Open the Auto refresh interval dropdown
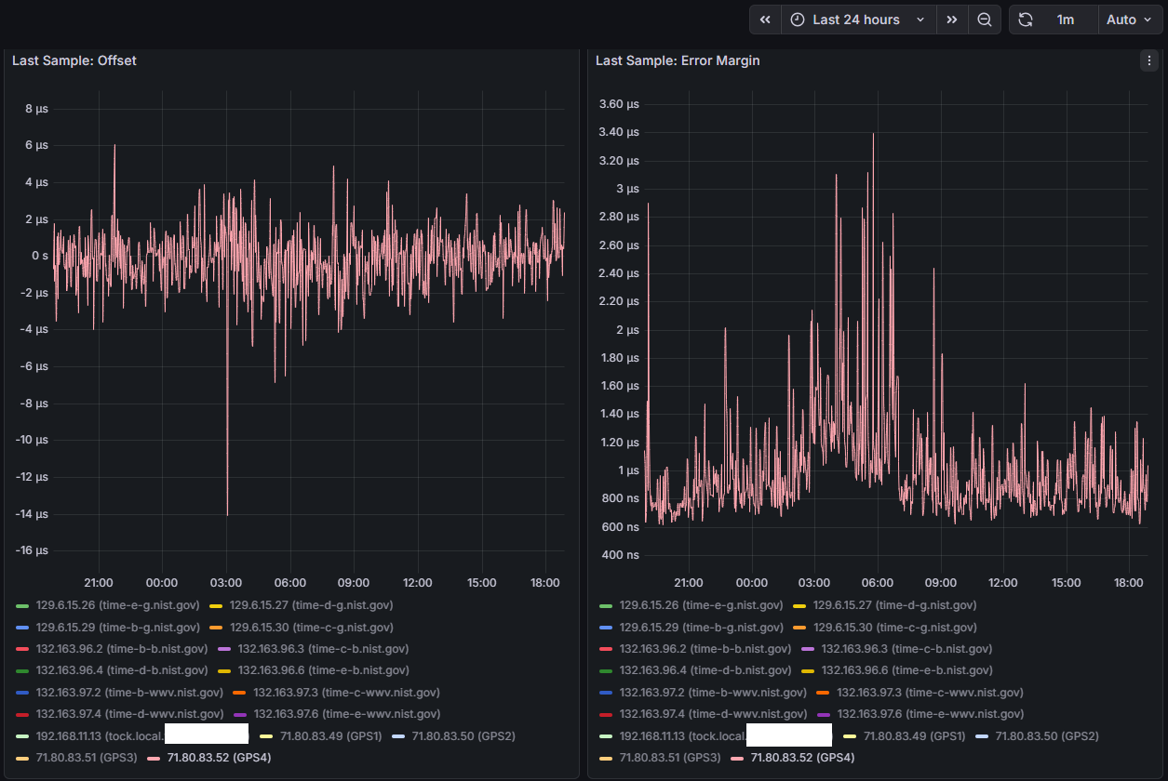The image size is (1168, 781). click(x=1130, y=20)
